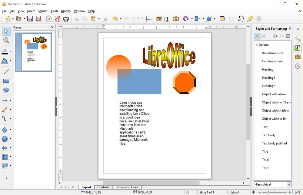
Task: Open the Fontwork Text toolbar icon
Action: [x=176, y=19]
